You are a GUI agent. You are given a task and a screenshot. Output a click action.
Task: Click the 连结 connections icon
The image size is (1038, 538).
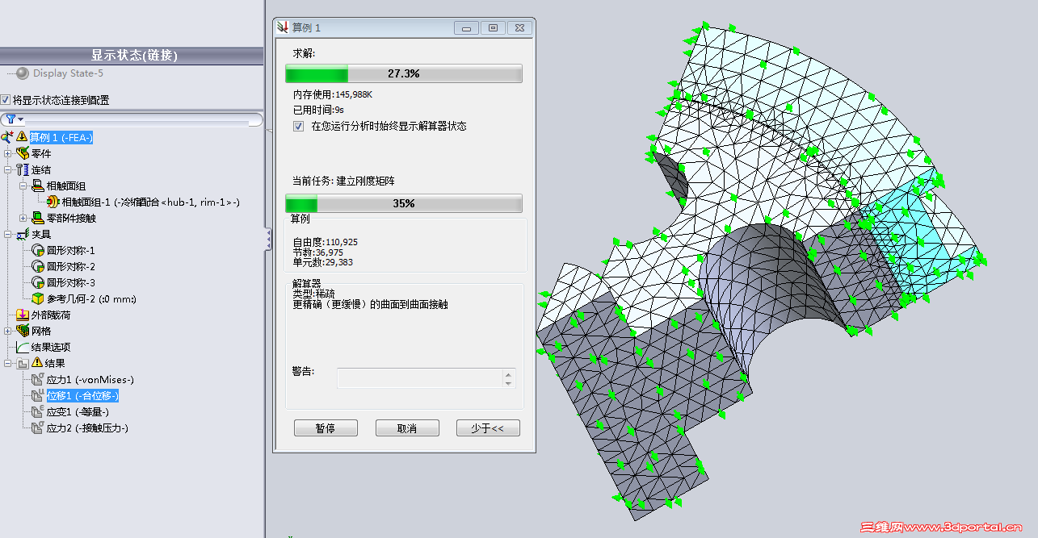click(23, 169)
